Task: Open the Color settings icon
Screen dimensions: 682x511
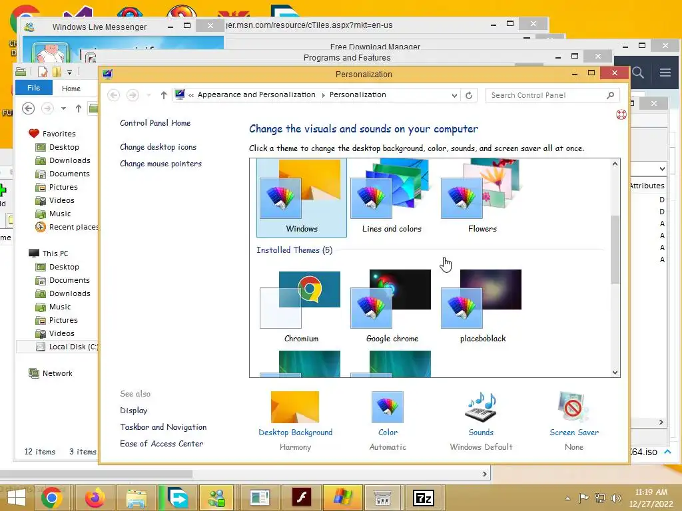Action: tap(387, 407)
